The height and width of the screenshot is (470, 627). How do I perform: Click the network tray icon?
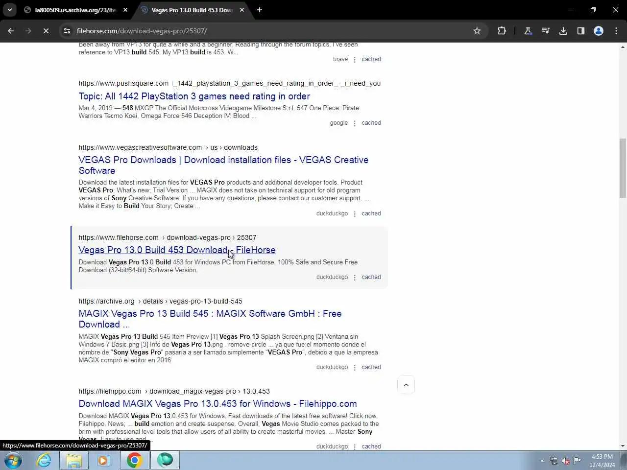point(554,461)
